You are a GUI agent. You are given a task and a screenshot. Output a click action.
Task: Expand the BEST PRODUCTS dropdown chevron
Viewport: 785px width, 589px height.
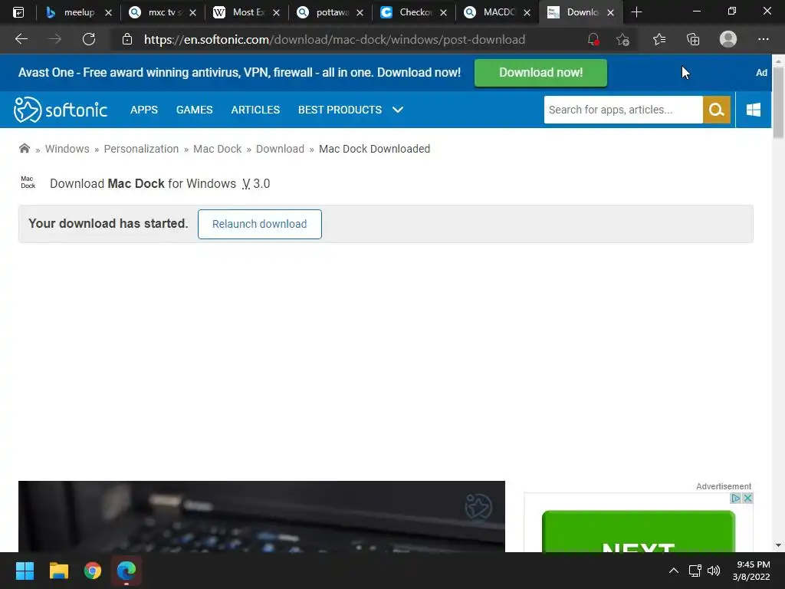click(398, 110)
